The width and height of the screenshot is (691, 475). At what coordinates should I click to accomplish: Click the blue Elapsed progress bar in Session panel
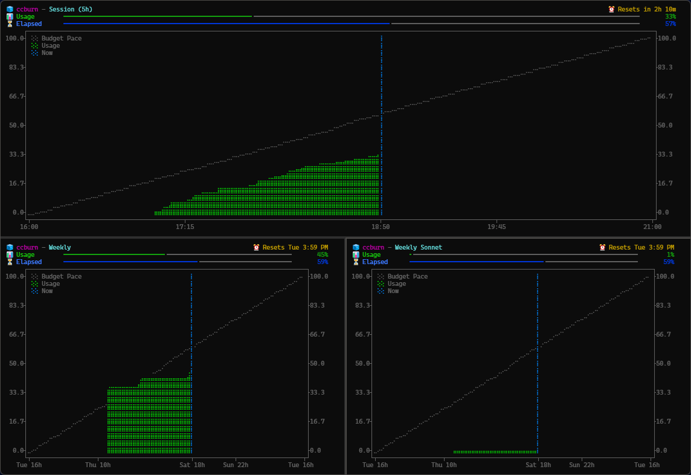click(227, 24)
